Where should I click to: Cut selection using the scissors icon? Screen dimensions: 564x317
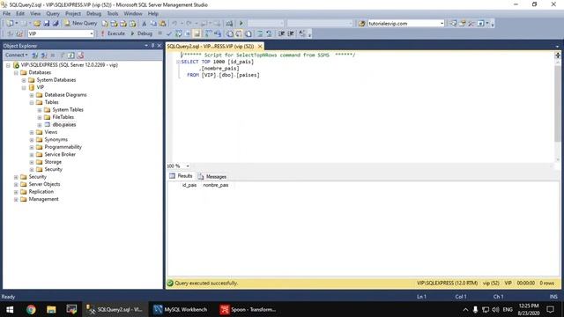tap(144, 24)
